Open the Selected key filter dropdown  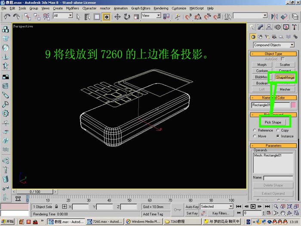coord(217,207)
